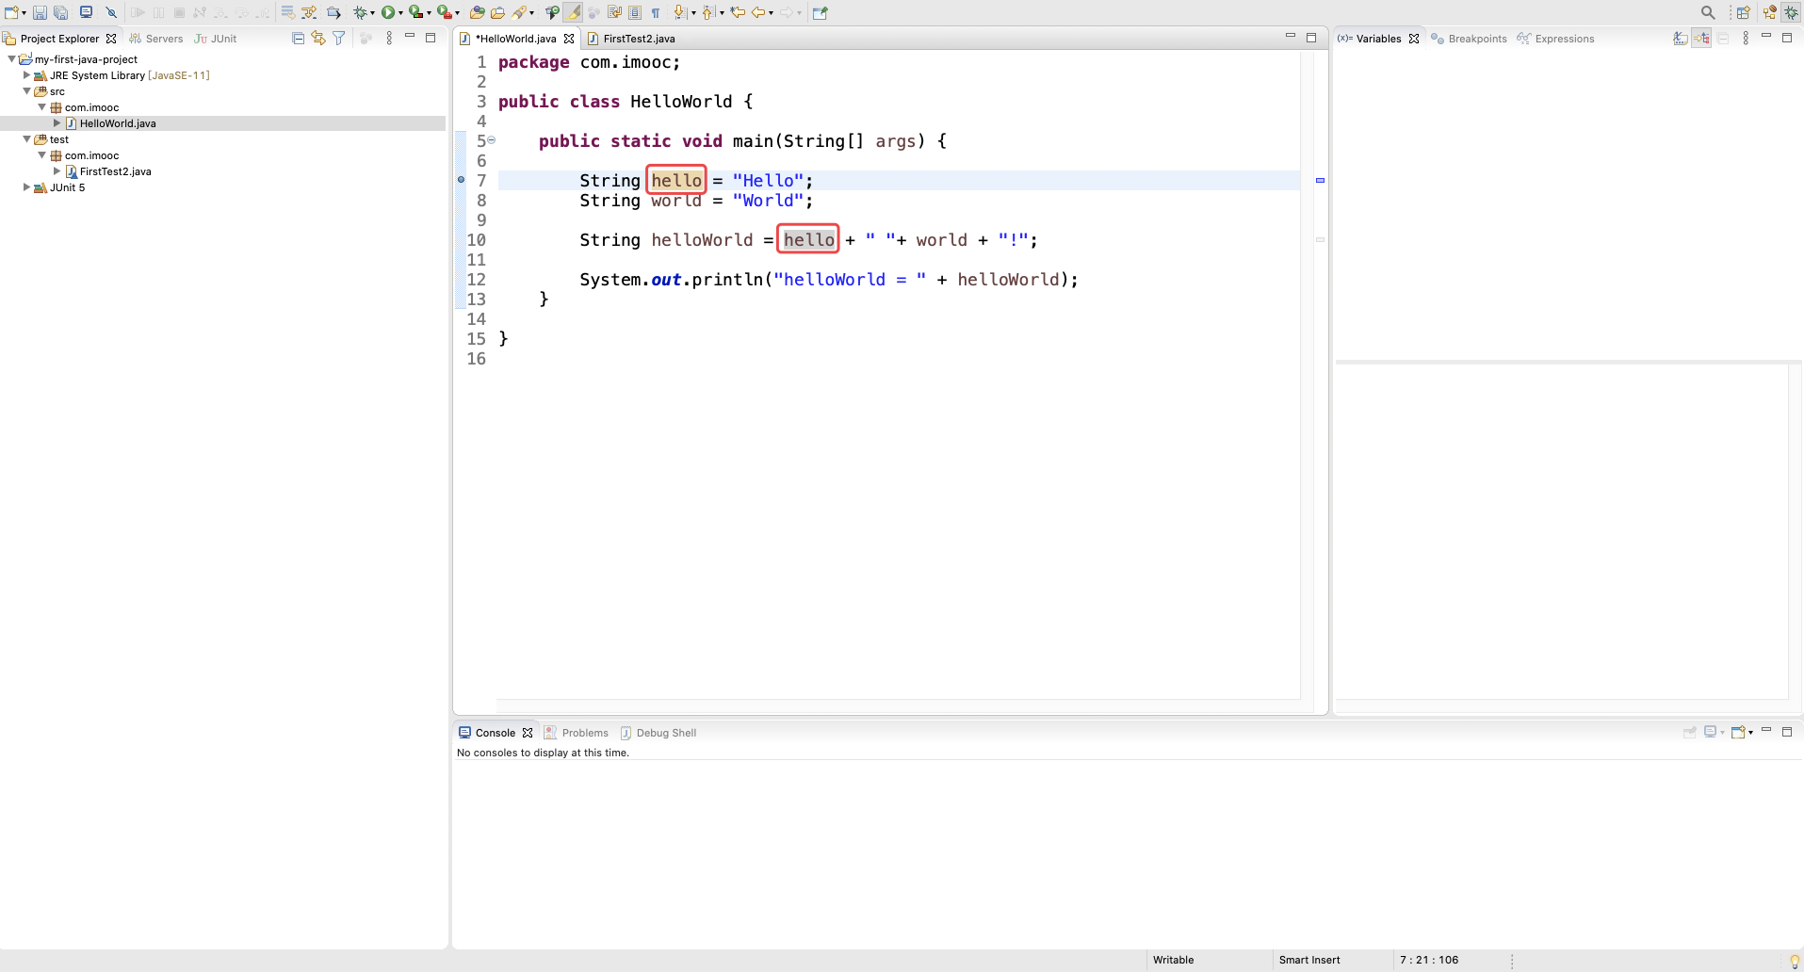The height and width of the screenshot is (972, 1804).
Task: Close the HelloWorld.java editor tab
Action: (569, 39)
